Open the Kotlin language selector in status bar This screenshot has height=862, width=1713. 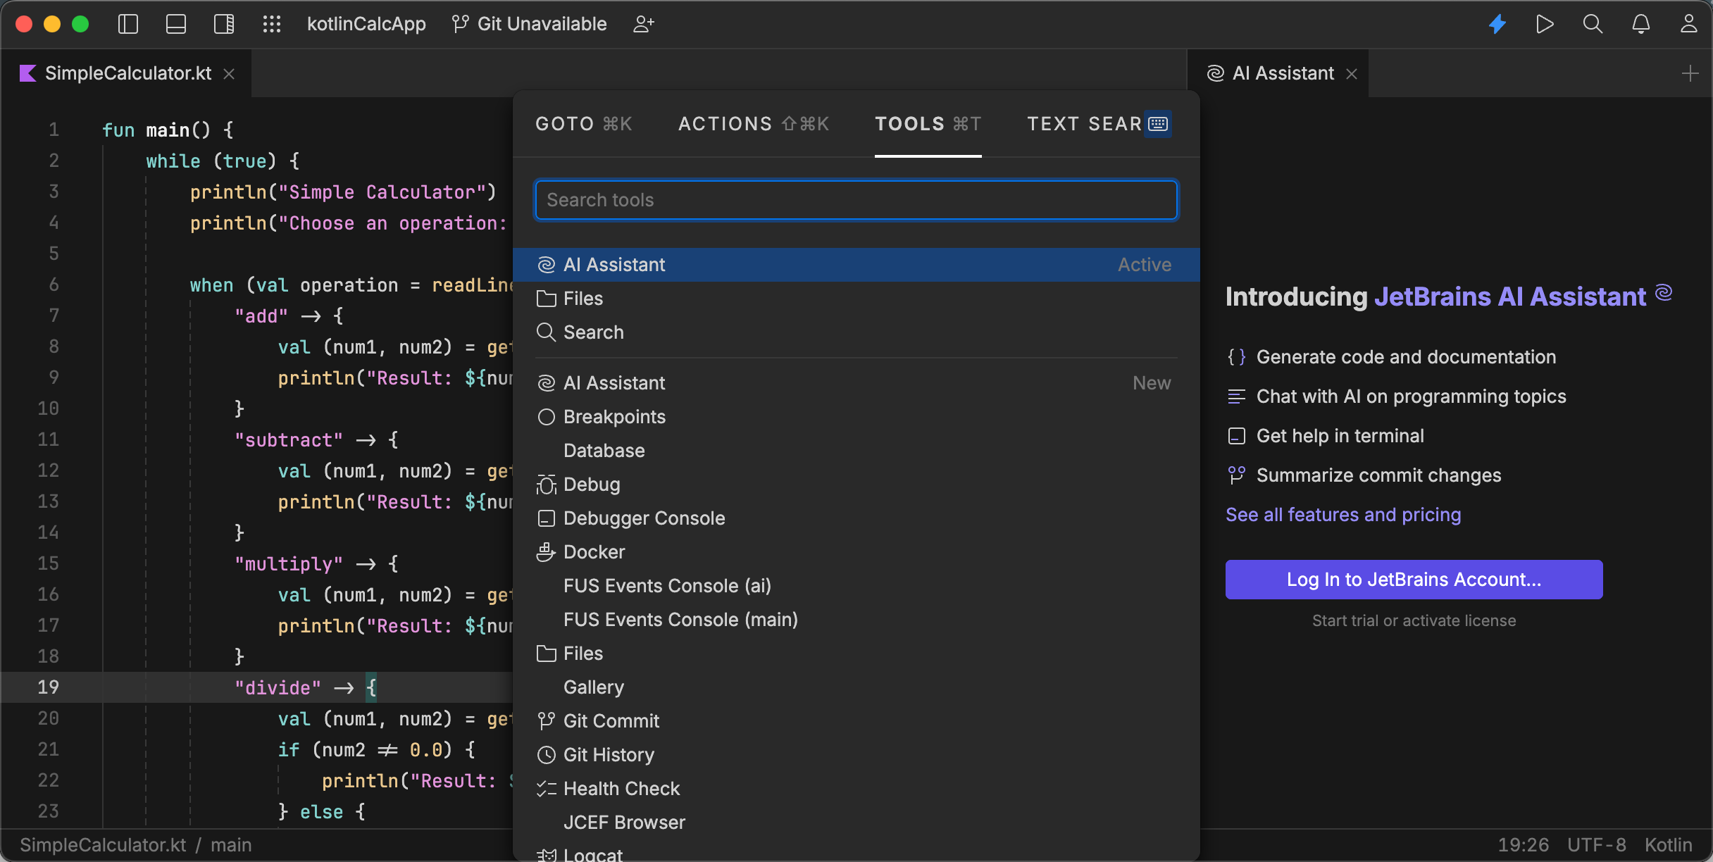pyautogui.click(x=1669, y=844)
